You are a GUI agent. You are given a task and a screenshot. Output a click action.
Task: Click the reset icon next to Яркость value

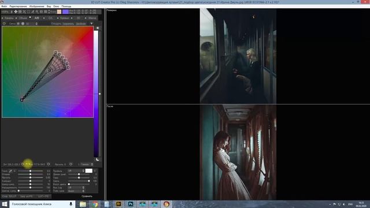(71, 164)
